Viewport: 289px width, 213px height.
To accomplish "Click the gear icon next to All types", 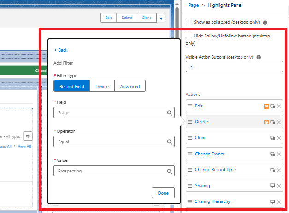I will [28, 136].
